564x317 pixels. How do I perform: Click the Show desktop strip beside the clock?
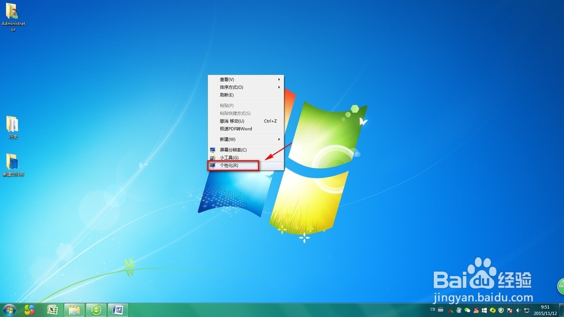pos(562,310)
